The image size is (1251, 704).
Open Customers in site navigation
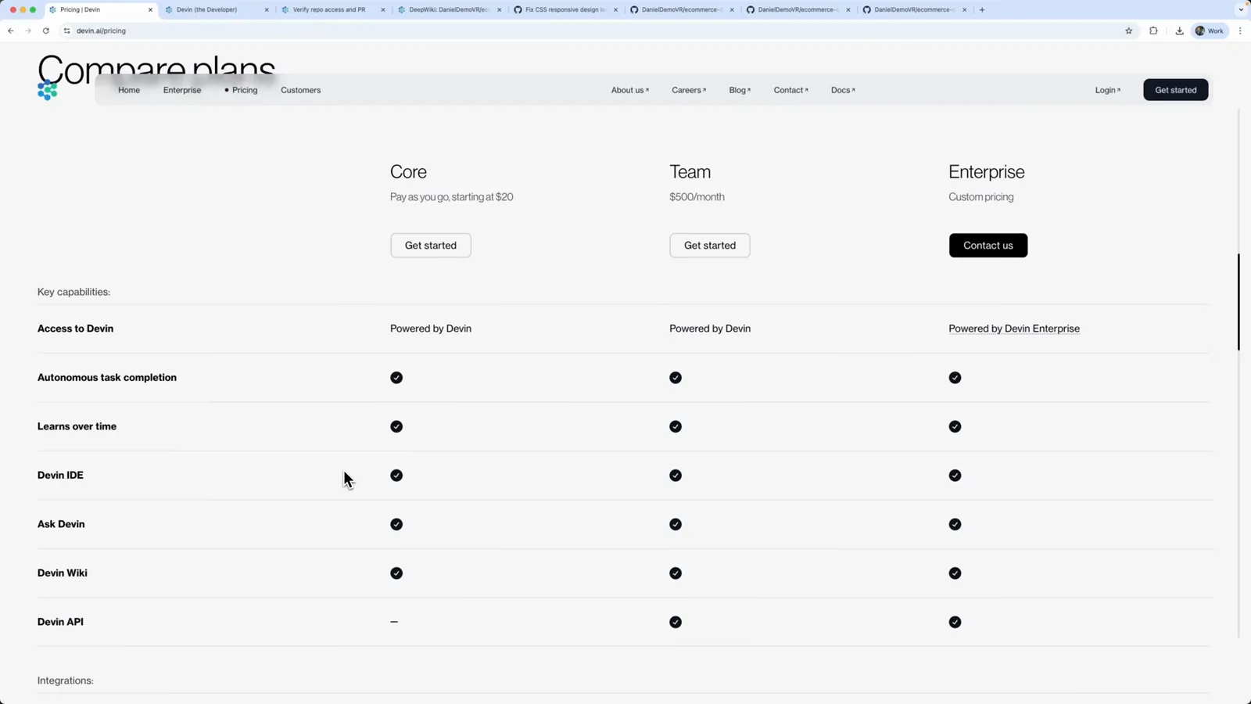(x=301, y=90)
